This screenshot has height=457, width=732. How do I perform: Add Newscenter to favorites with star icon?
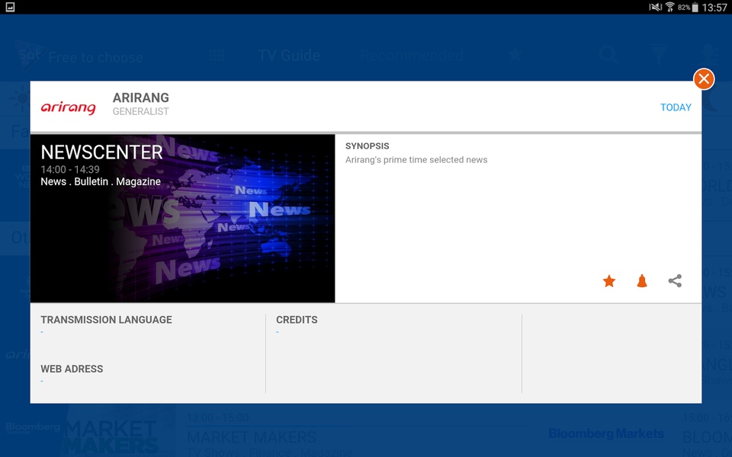(x=608, y=281)
